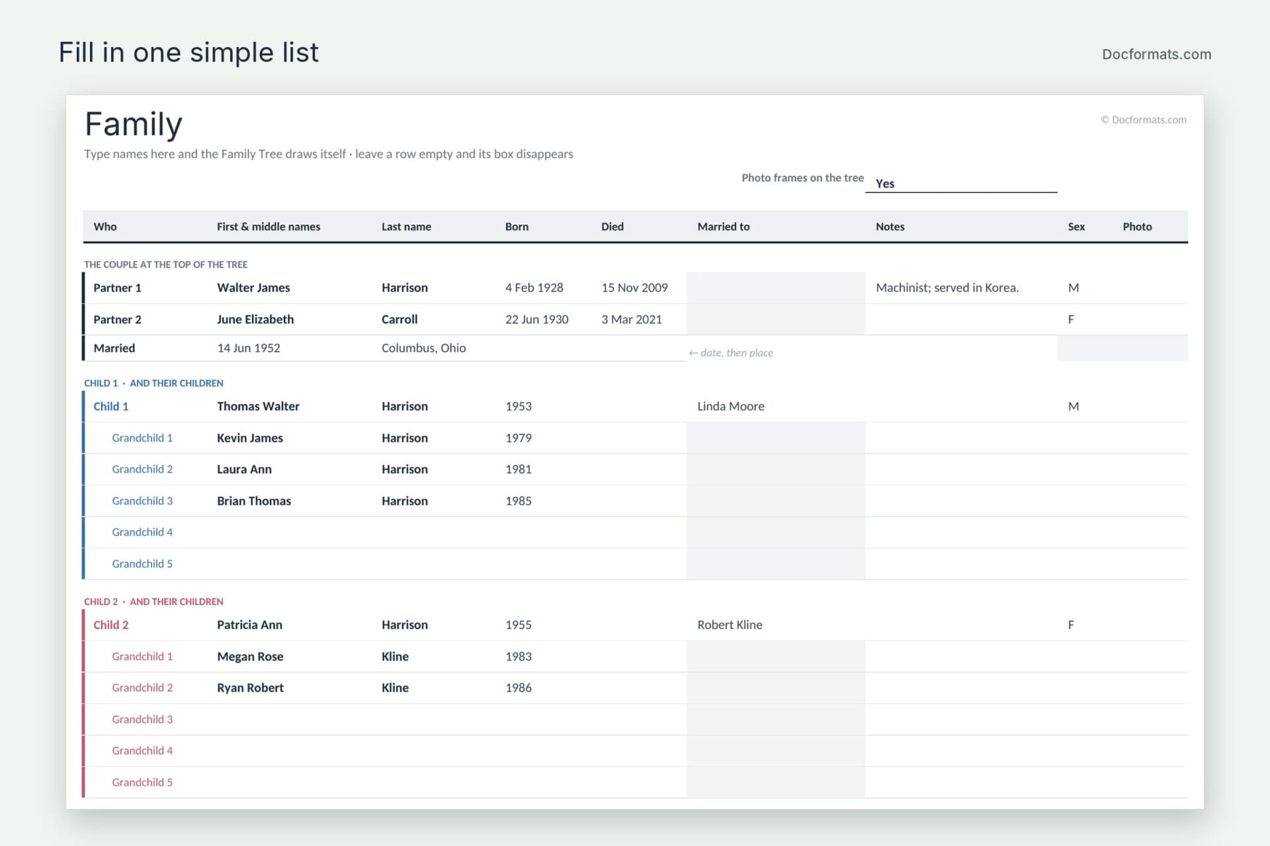Select Patricia Ann last name Harrison

tap(405, 625)
